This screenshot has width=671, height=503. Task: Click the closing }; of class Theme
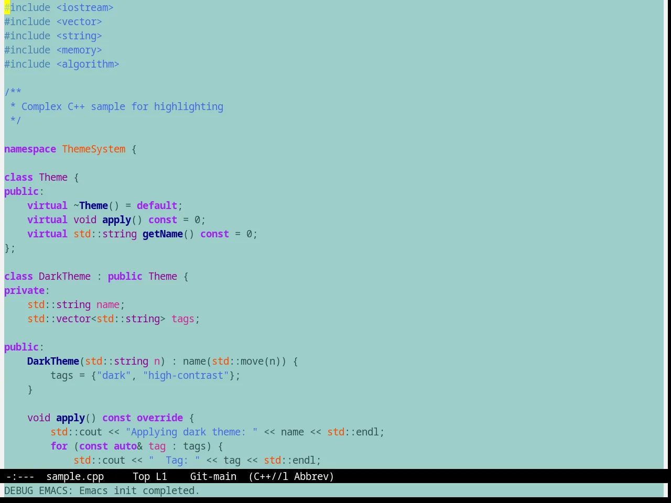coord(10,248)
